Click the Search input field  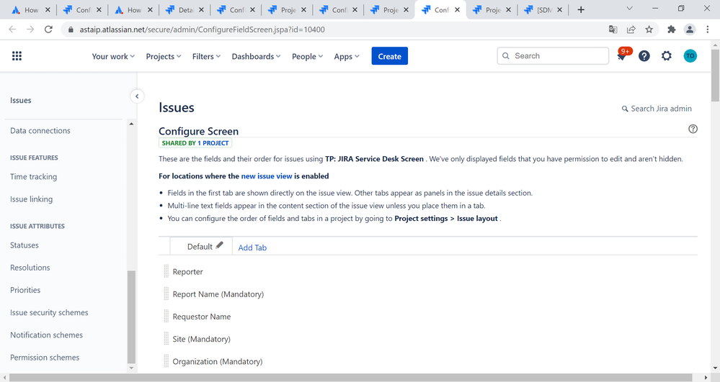[553, 56]
